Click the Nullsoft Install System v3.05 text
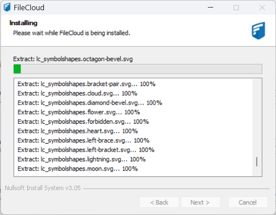 coord(42,188)
